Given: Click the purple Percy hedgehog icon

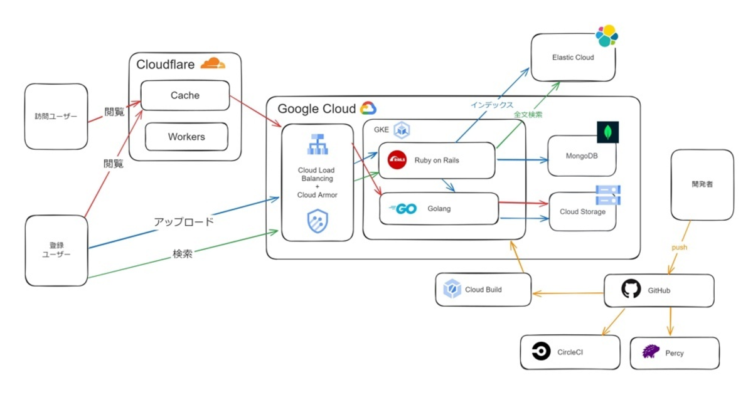Looking at the screenshot, I should [x=650, y=352].
